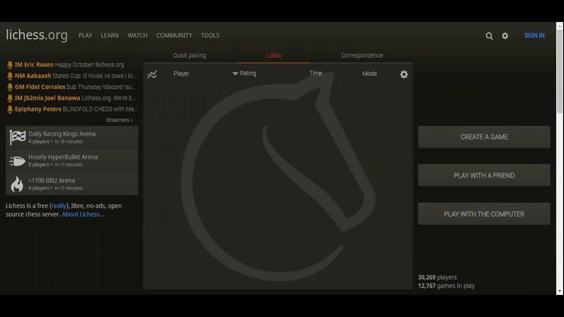Click microphone icon beside IM Eric Rosen
564x317 pixels.
10,65
